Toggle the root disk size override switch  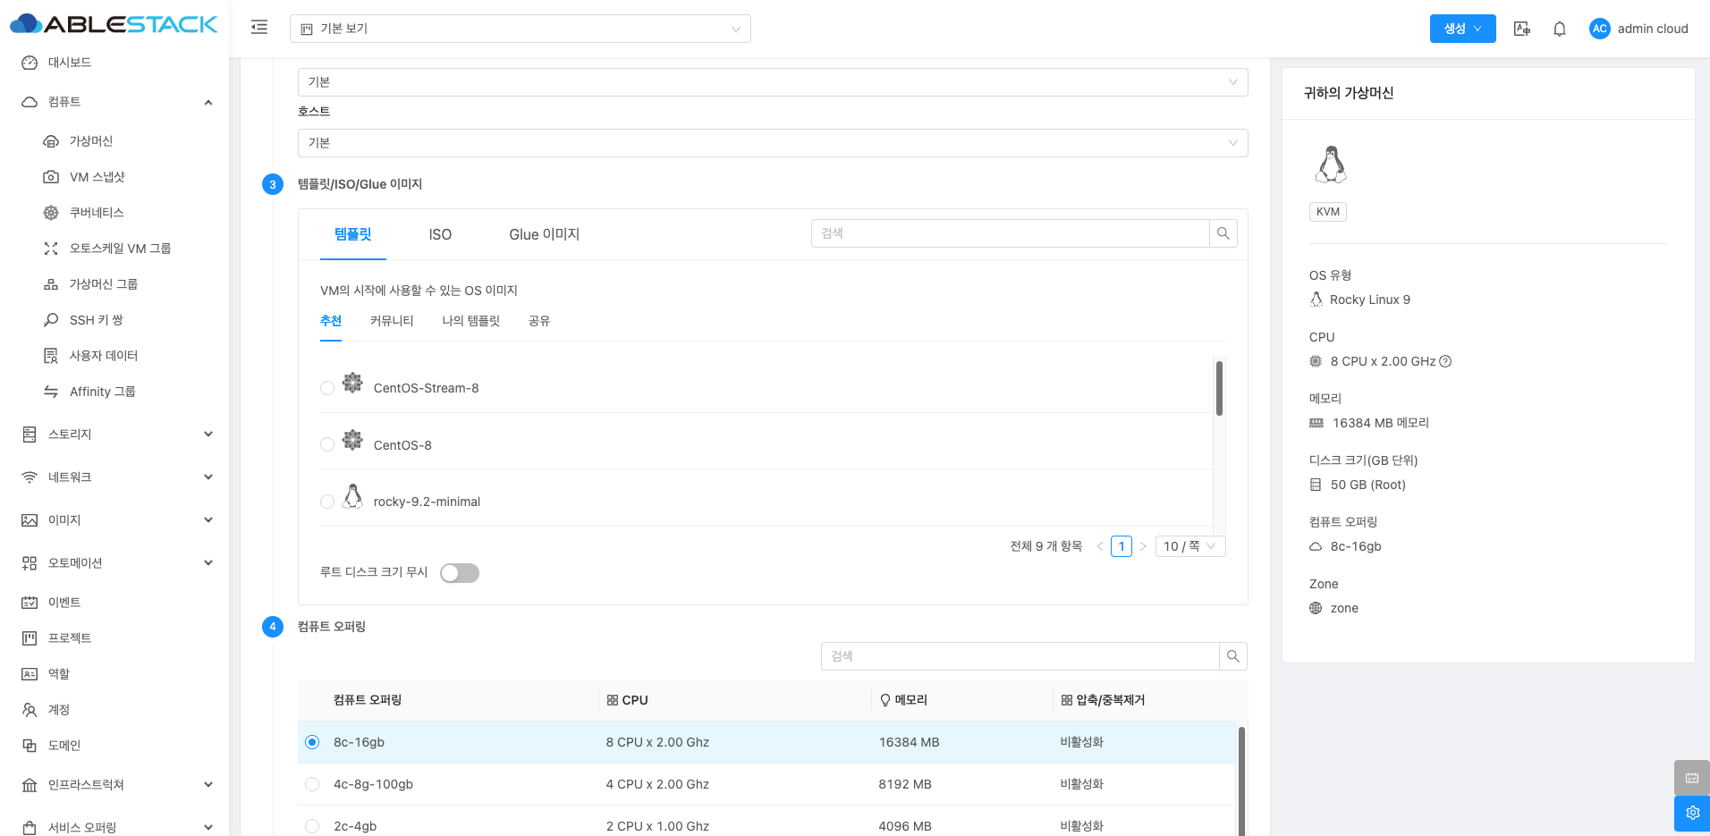click(x=460, y=573)
